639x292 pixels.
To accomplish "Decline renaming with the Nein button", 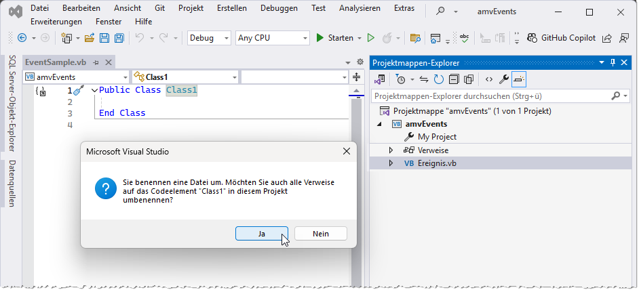I will click(x=321, y=234).
